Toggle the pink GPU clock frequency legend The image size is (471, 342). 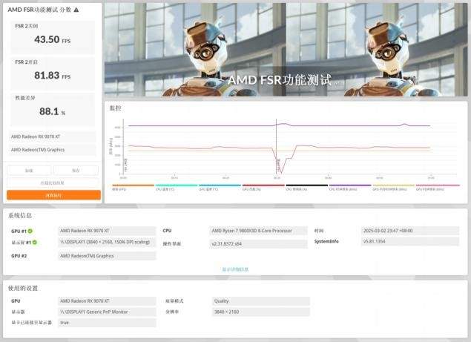tap(438, 185)
